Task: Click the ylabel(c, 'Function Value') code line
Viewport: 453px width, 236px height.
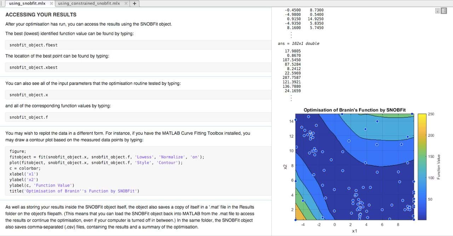Action: (x=42, y=185)
